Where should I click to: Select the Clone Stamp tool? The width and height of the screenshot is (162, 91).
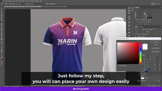click(2, 29)
